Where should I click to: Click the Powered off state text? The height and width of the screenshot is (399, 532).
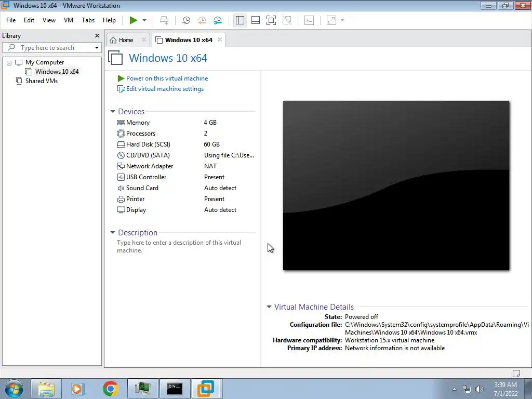tap(362, 317)
